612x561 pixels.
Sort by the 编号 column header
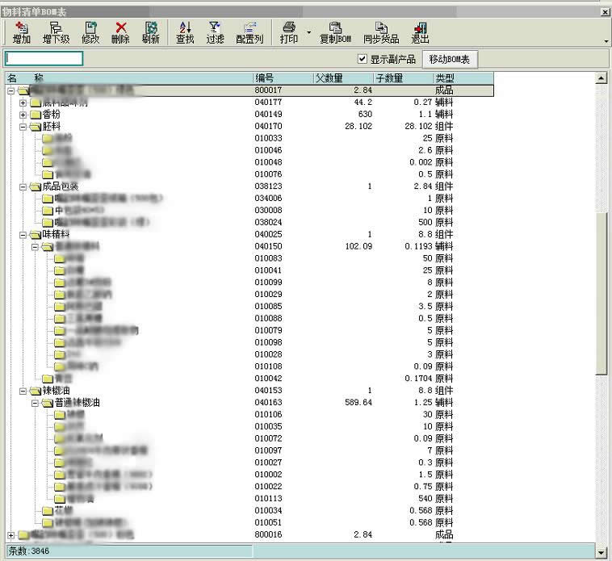click(x=282, y=78)
